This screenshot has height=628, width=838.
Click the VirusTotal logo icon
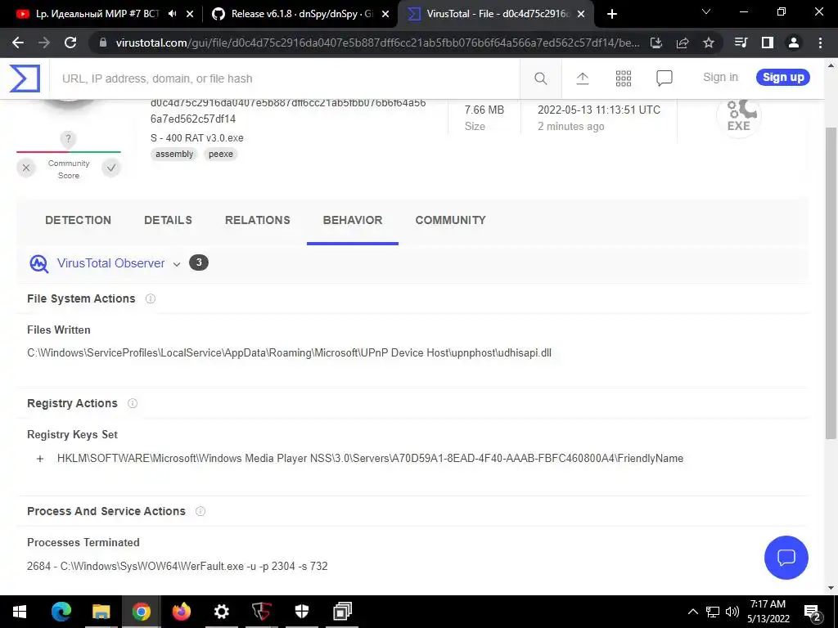click(25, 78)
